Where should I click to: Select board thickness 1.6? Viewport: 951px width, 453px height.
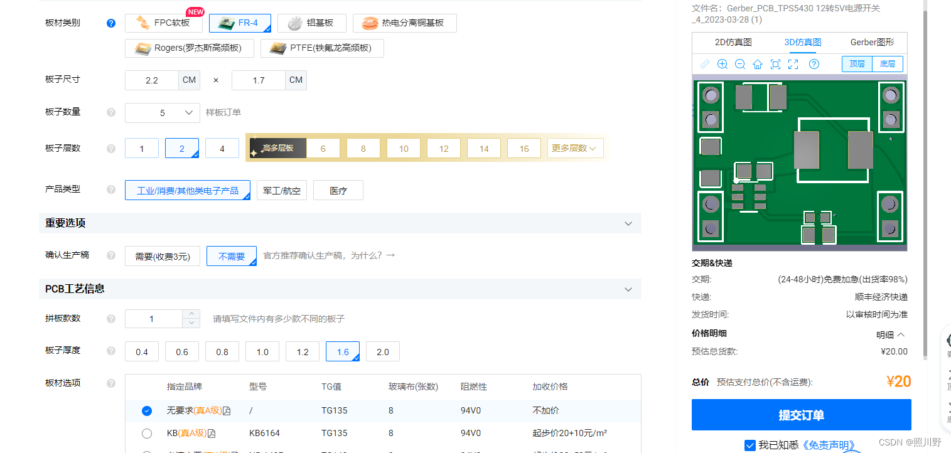point(343,351)
